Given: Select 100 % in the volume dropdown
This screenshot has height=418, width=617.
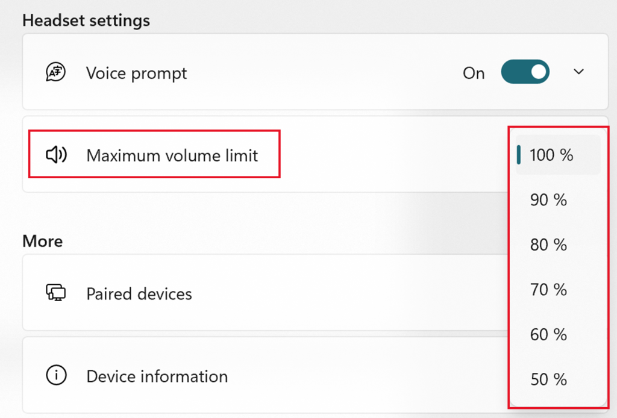Looking at the screenshot, I should (551, 155).
